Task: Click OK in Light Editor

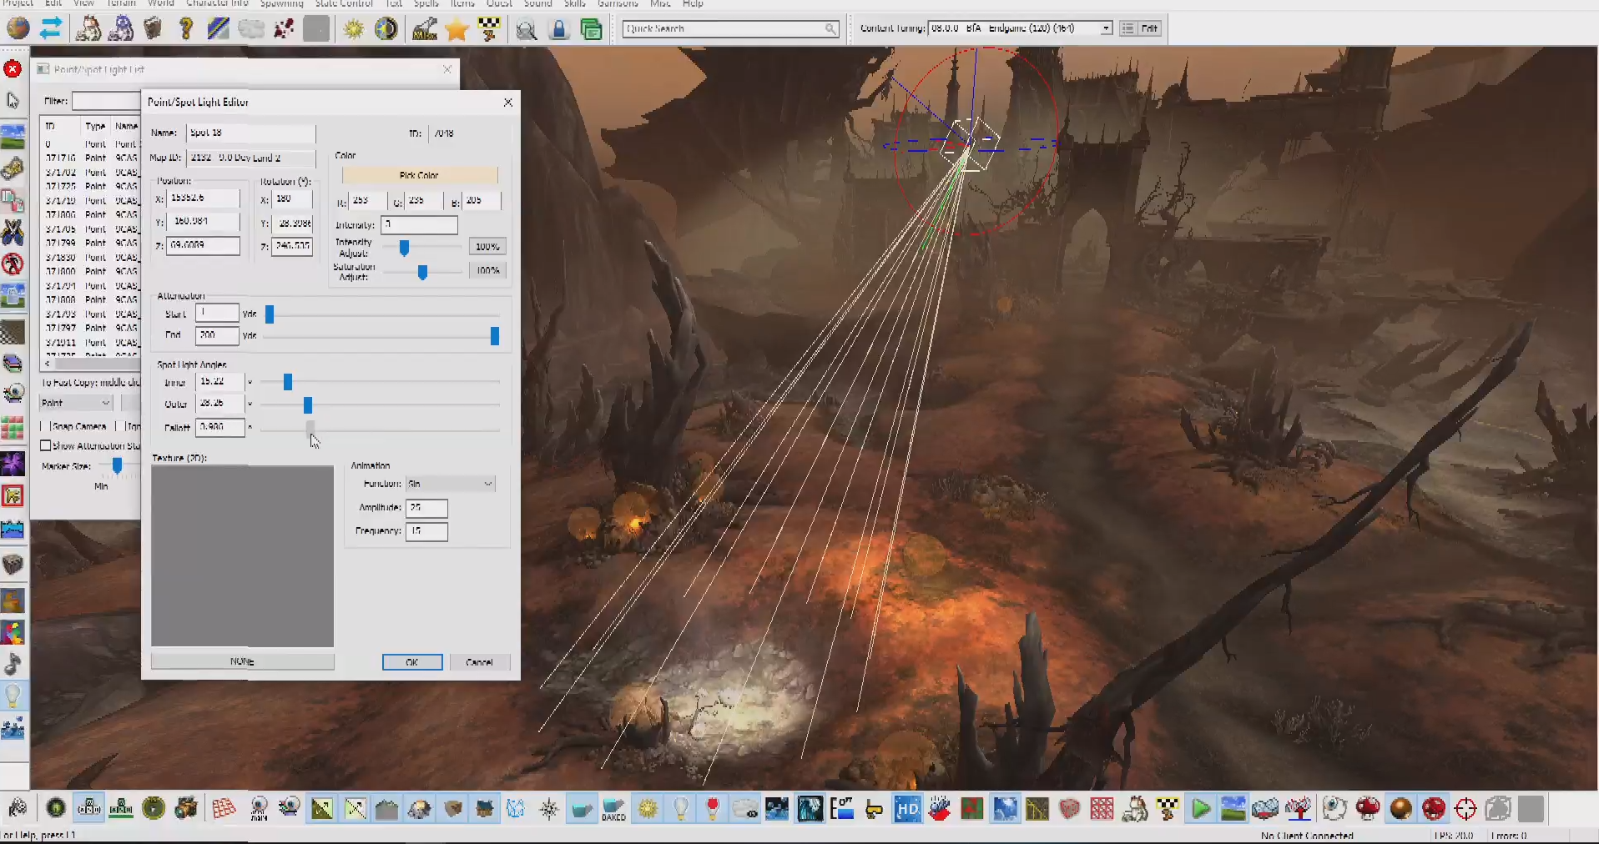Action: pos(412,662)
